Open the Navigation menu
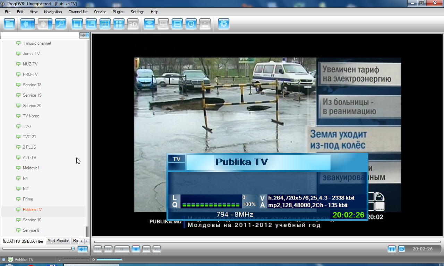The image size is (444, 266). 53,12
